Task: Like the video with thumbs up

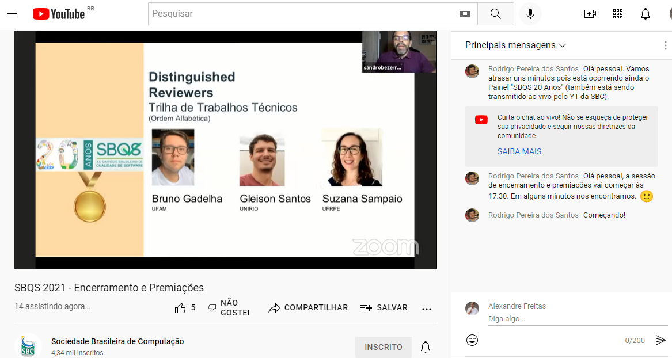Action: [x=180, y=308]
